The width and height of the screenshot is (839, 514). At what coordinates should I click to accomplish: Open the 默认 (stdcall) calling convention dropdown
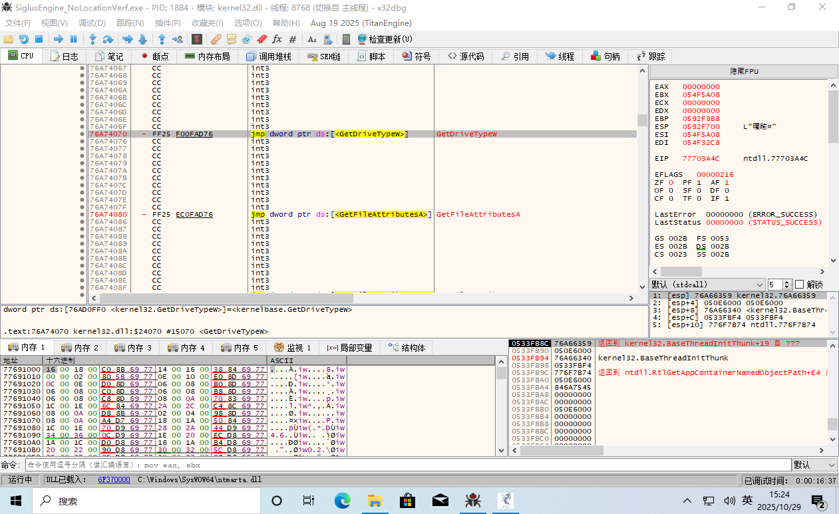click(x=707, y=284)
